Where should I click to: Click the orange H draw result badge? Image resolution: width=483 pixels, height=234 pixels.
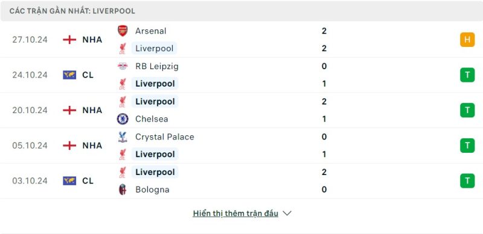467,40
